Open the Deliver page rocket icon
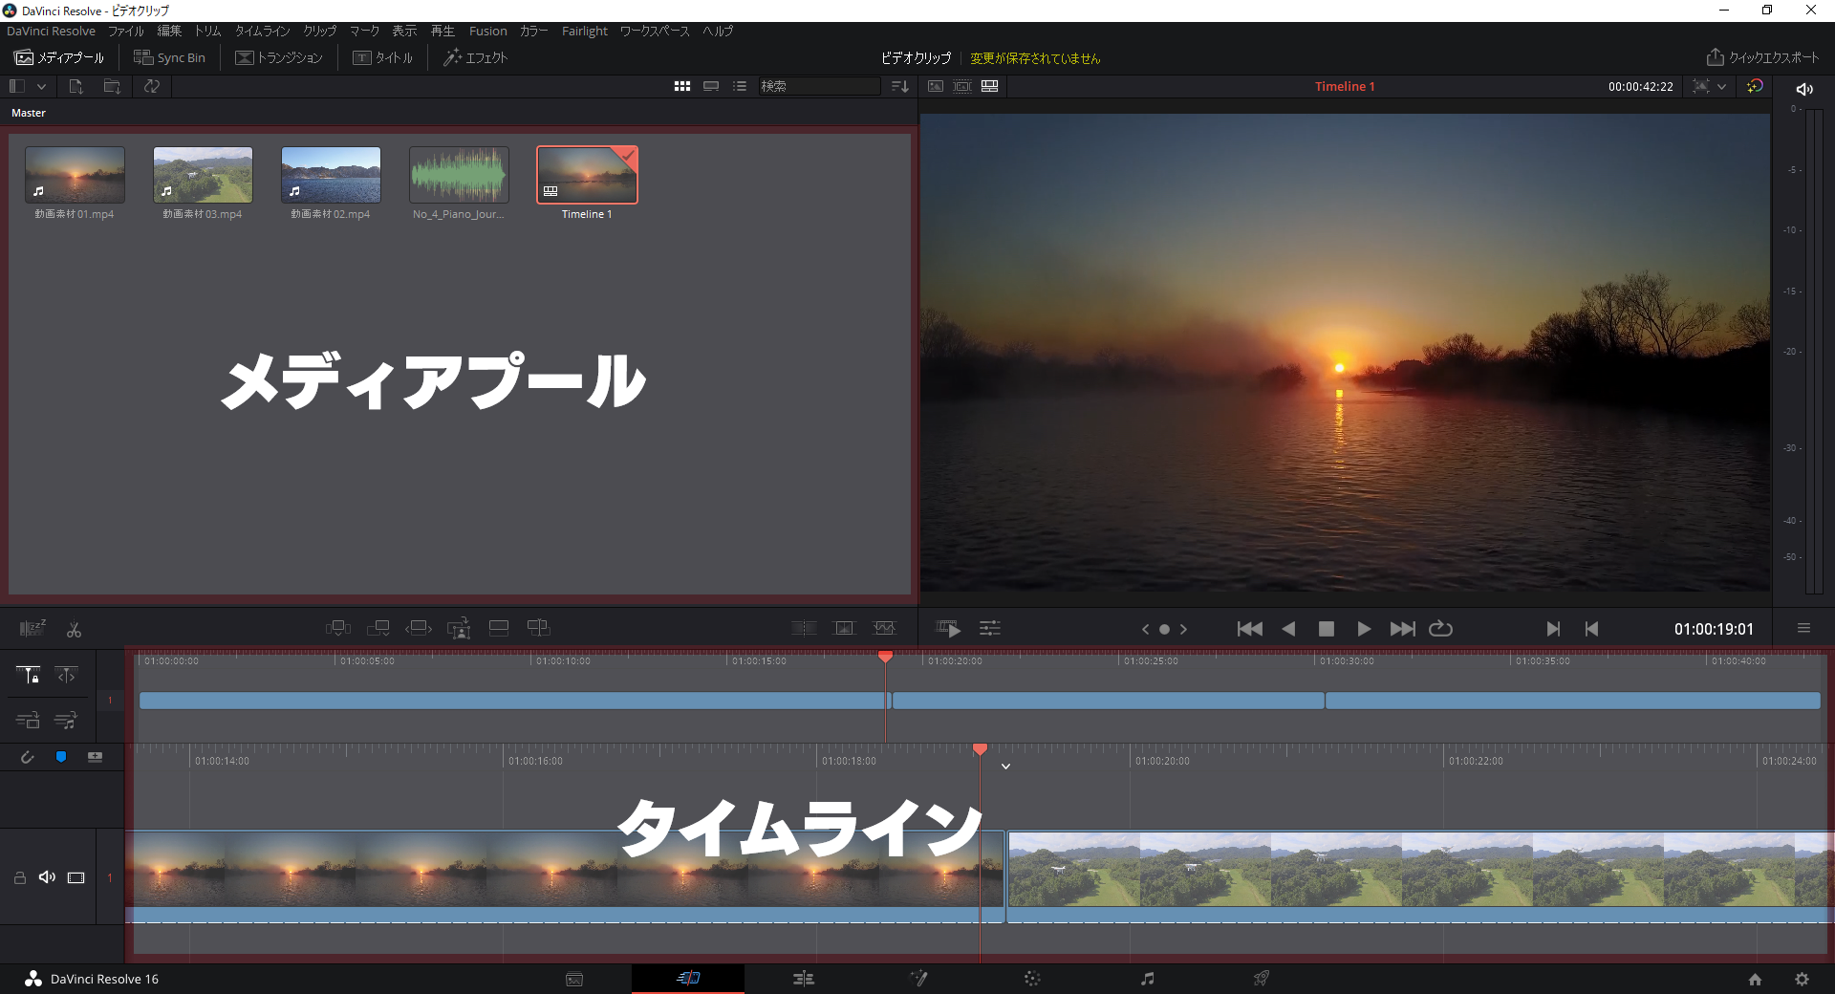The width and height of the screenshot is (1835, 994). pyautogui.click(x=1262, y=979)
